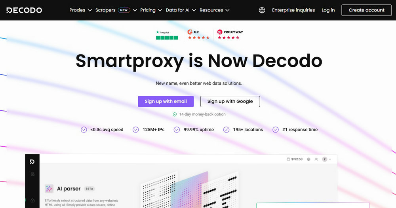396x208 pixels.
Task: Click the <0.3s avg speed text
Action: tap(107, 130)
